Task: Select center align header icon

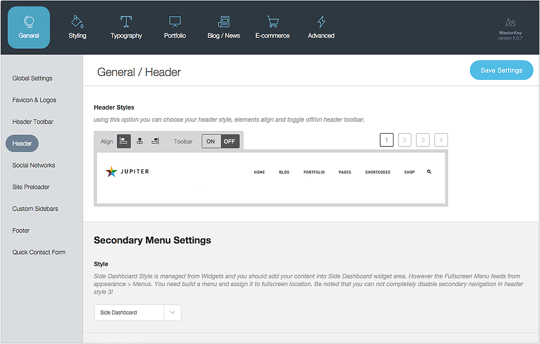Action: (140, 141)
